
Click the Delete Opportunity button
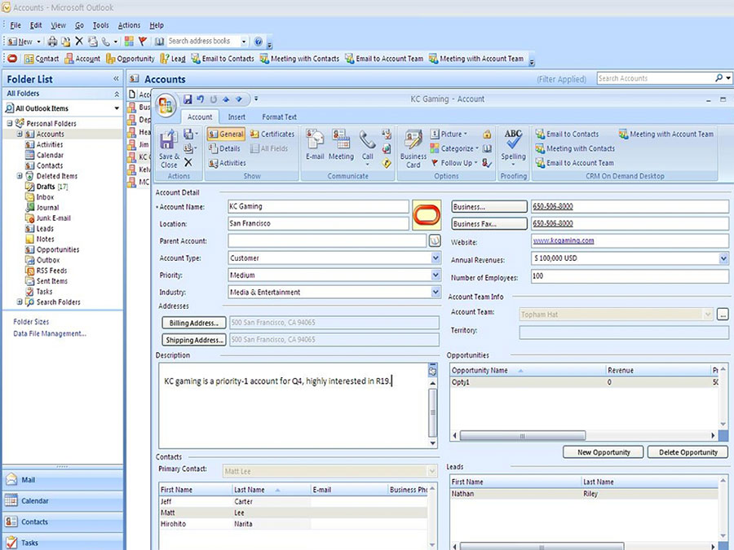(x=688, y=452)
